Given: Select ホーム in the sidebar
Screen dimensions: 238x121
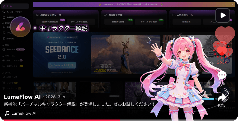Looking at the screenshot, I should point(15,6).
